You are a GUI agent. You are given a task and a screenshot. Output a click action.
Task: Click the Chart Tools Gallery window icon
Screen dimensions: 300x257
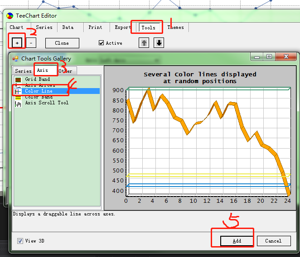point(15,59)
